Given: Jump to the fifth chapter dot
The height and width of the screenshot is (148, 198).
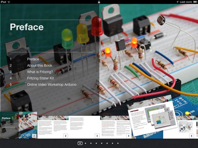Looking at the screenshot, I should 101,143.
